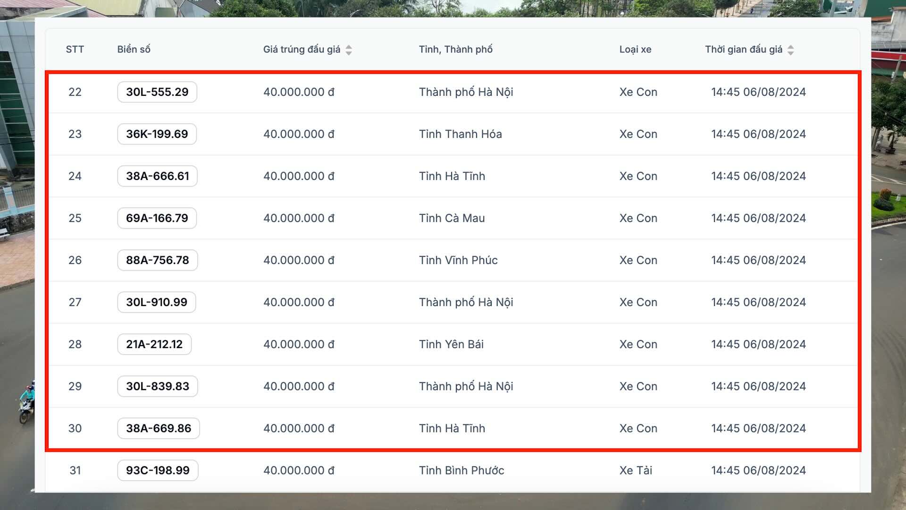Click plate badge 30L-910.99

pyautogui.click(x=156, y=302)
